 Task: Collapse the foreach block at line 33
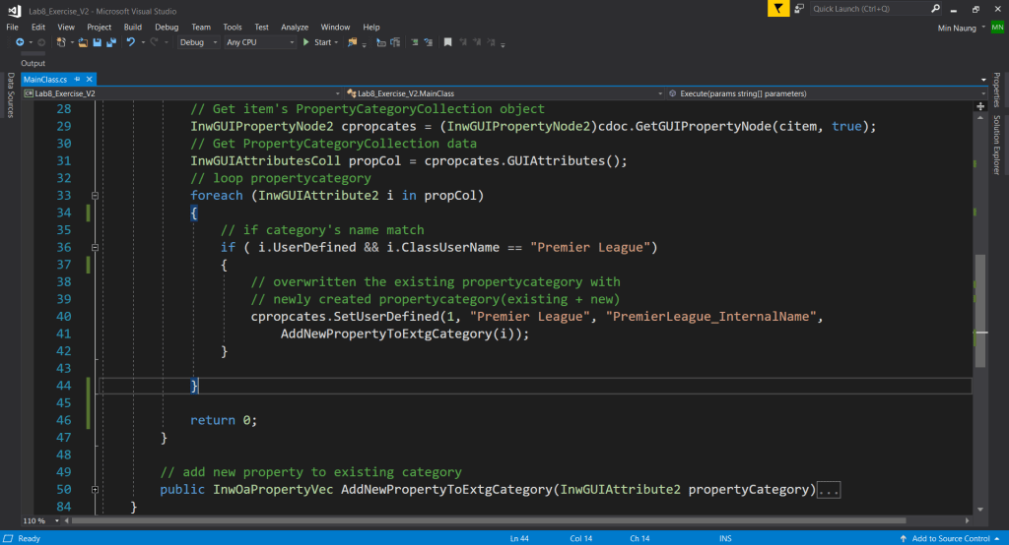pyautogui.click(x=93, y=195)
